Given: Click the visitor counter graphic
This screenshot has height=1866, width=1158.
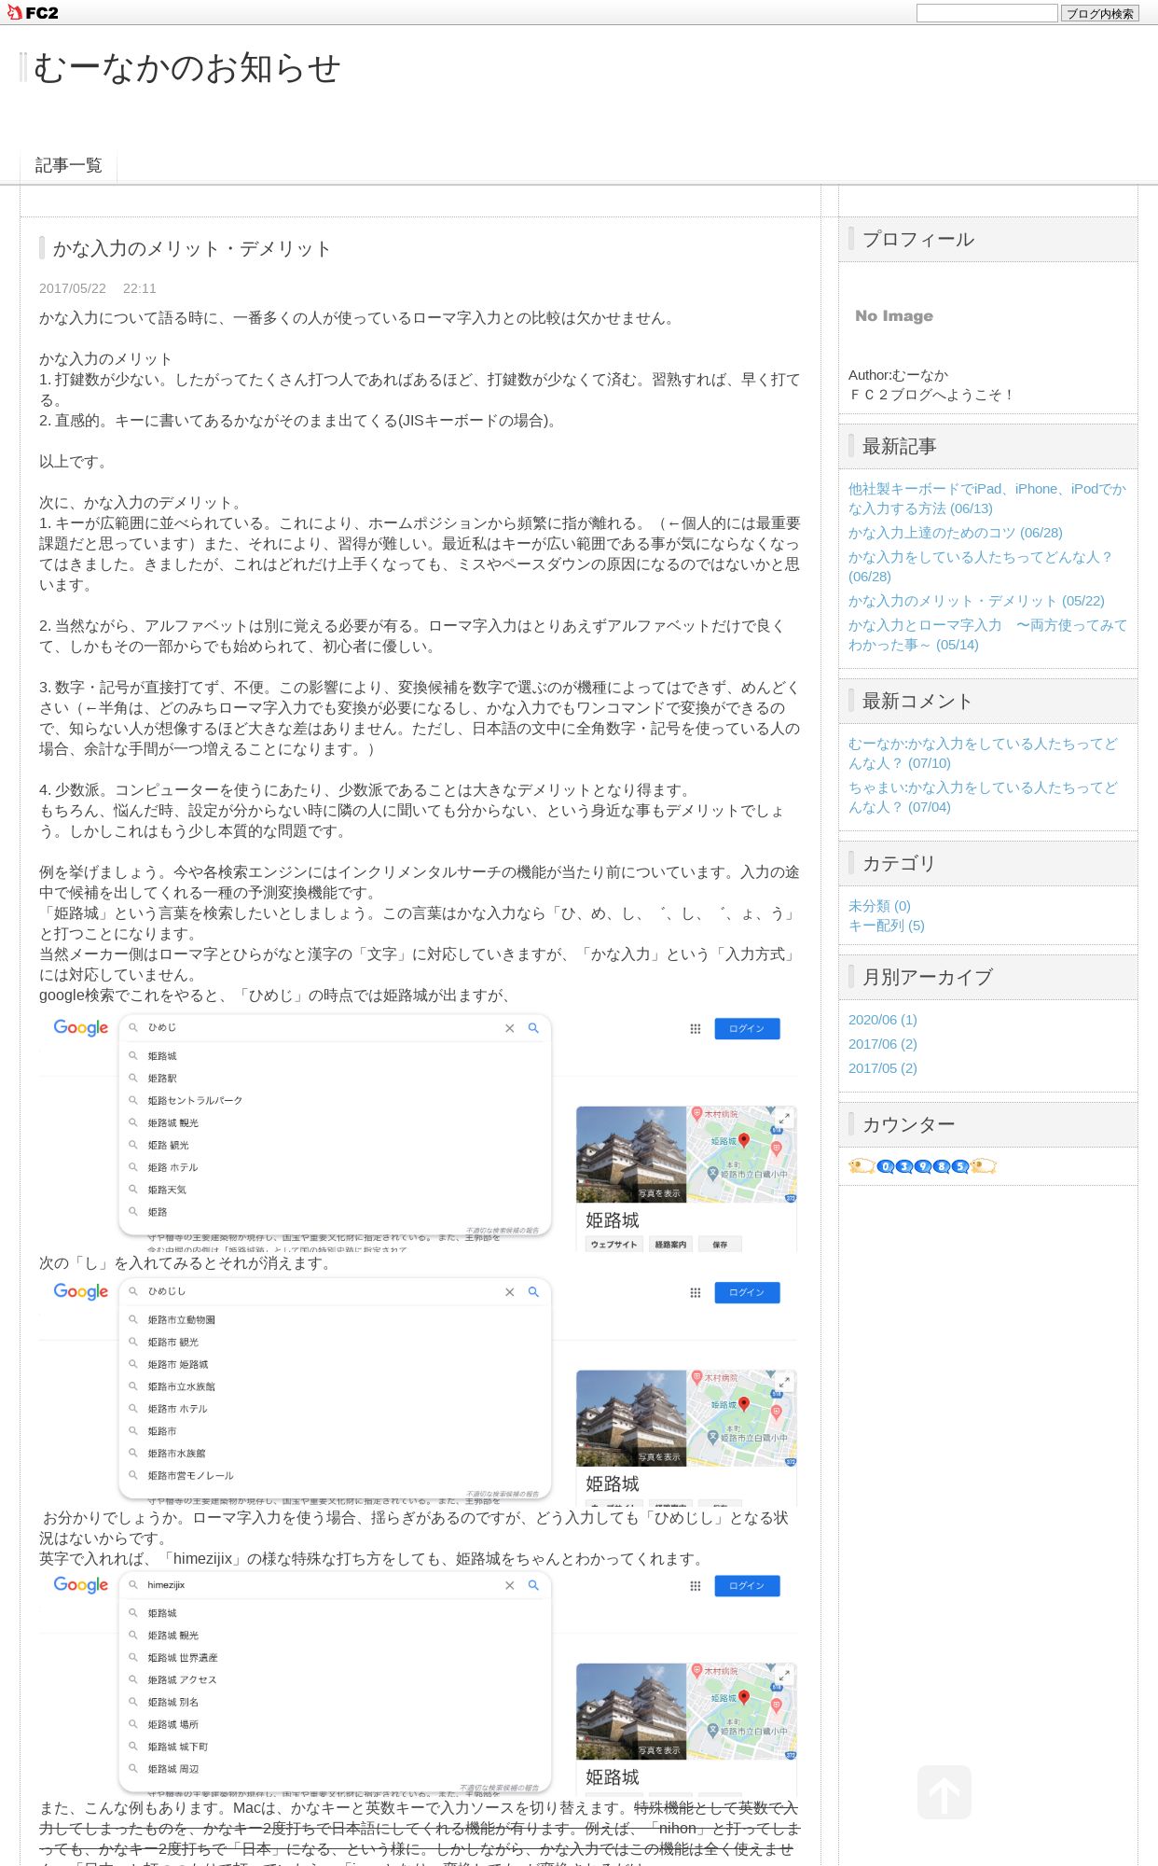Looking at the screenshot, I should click(923, 1166).
